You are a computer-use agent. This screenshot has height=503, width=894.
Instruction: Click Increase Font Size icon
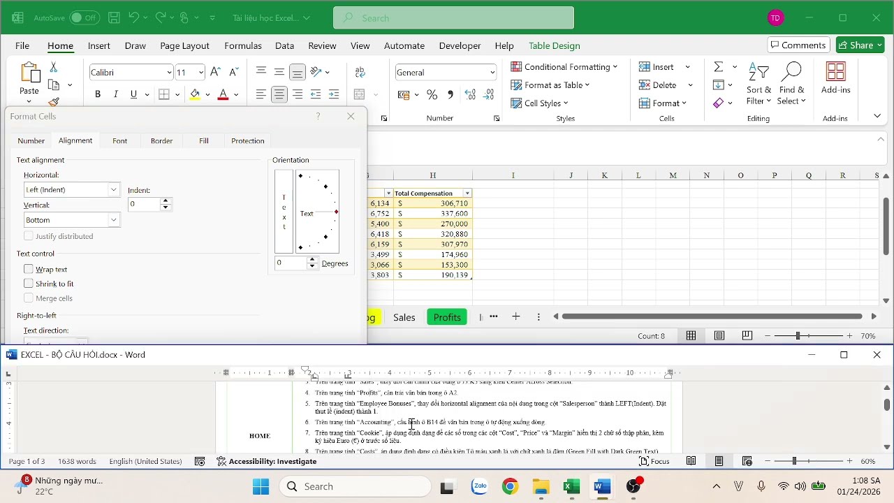[x=216, y=72]
